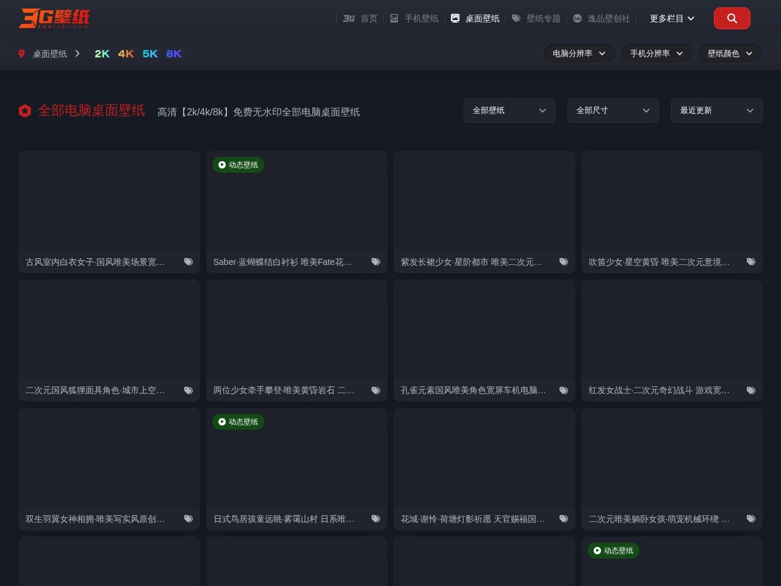Open the 孔雀元素国风 wallpaper thumbnail

484,328
